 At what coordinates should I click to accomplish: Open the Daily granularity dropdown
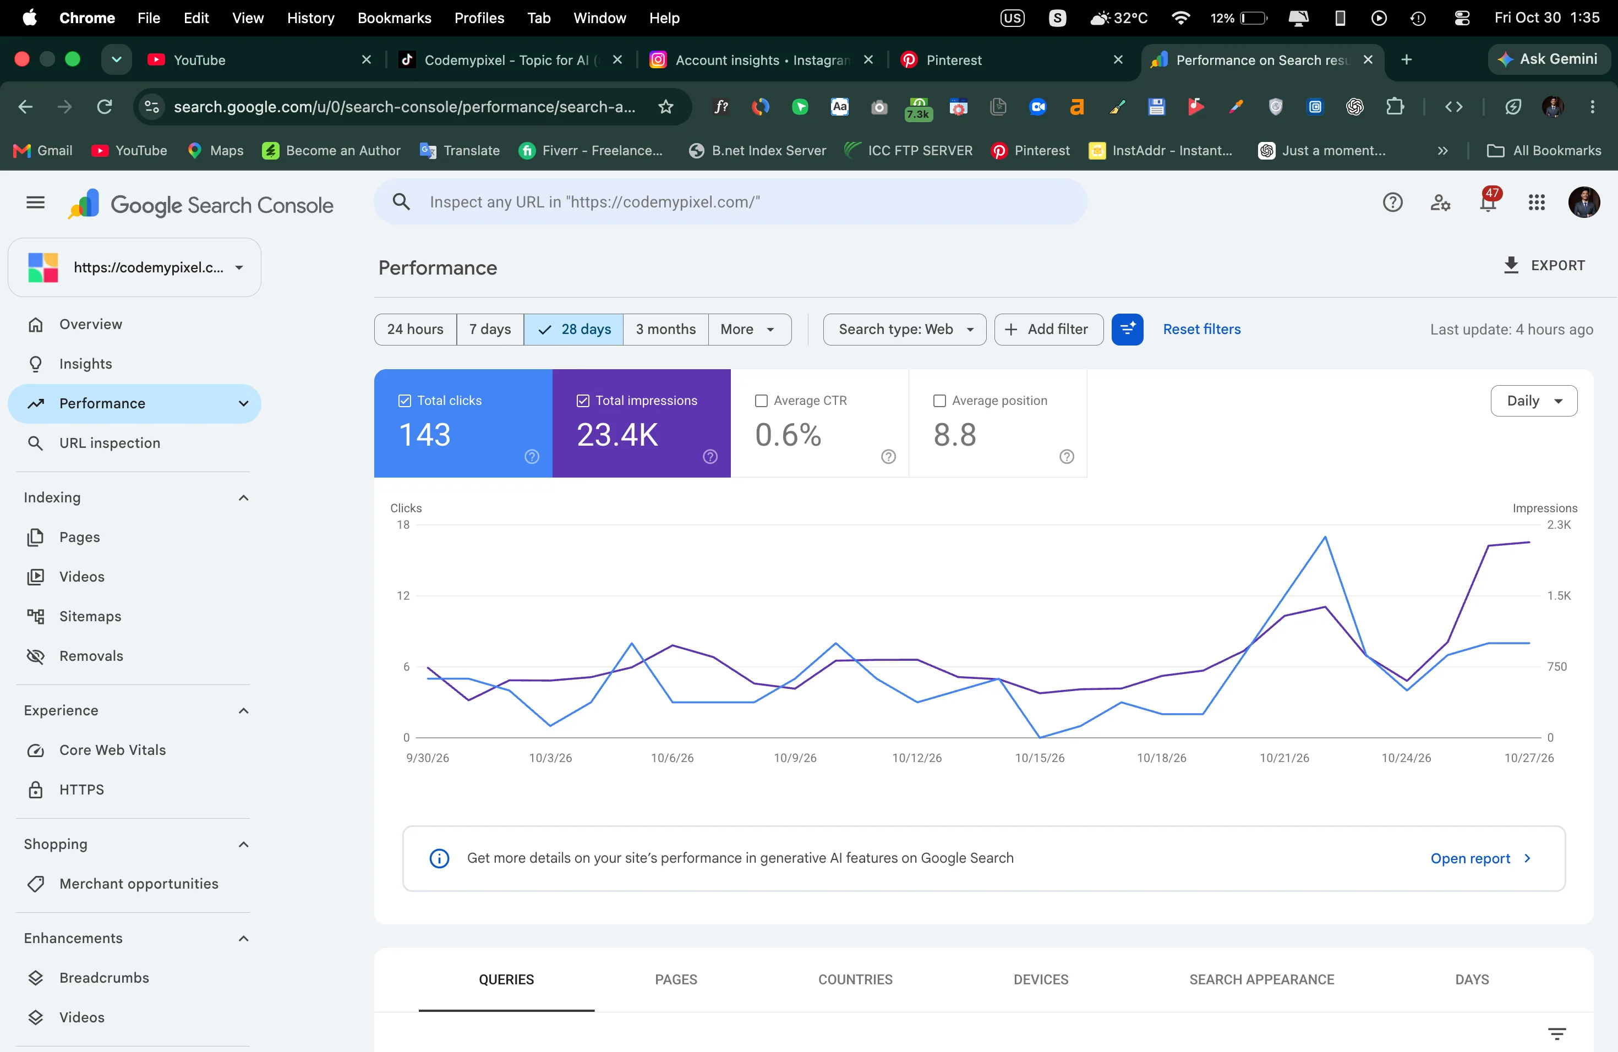pyautogui.click(x=1534, y=401)
